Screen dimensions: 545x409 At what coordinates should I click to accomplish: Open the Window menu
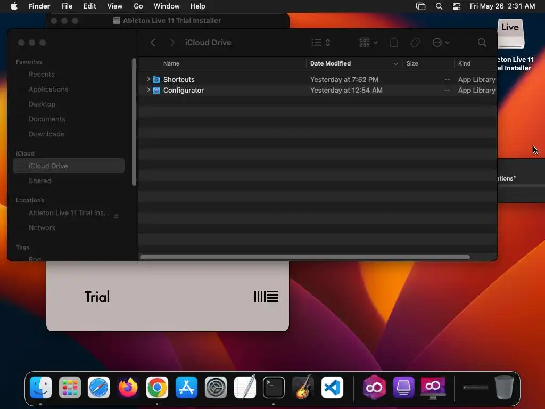(167, 6)
